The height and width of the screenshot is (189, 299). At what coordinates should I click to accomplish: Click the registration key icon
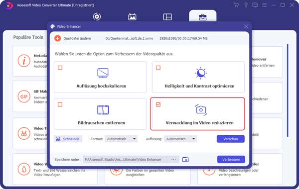(x=246, y=5)
